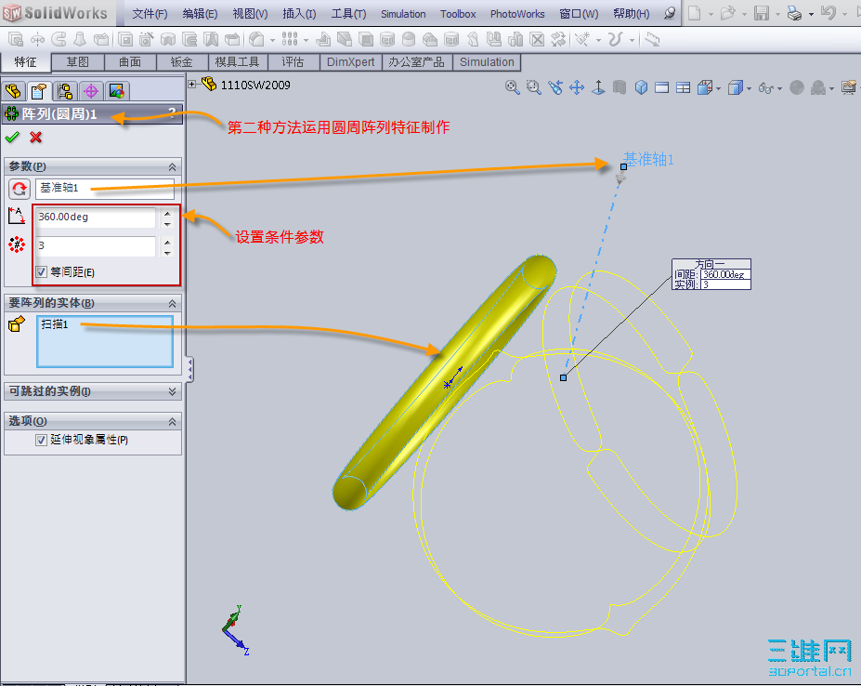
Task: Click the 基准轴1 pattern axis field
Action: click(105, 189)
